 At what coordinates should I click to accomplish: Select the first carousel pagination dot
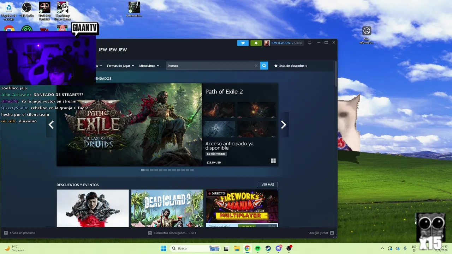[x=143, y=170]
